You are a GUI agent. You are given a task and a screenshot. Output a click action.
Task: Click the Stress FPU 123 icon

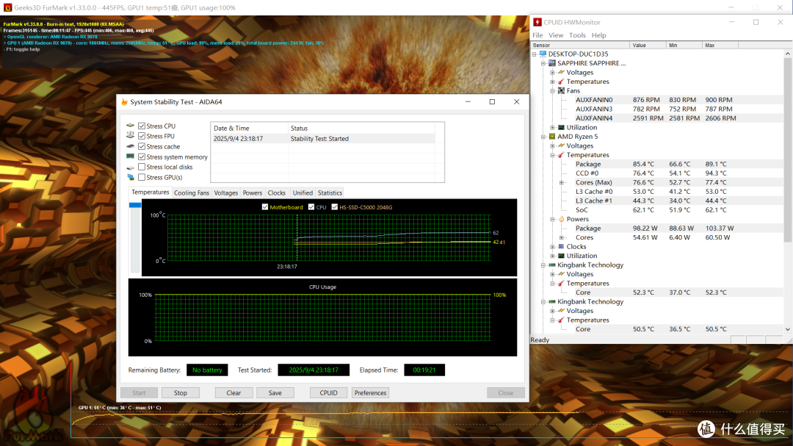pos(131,136)
